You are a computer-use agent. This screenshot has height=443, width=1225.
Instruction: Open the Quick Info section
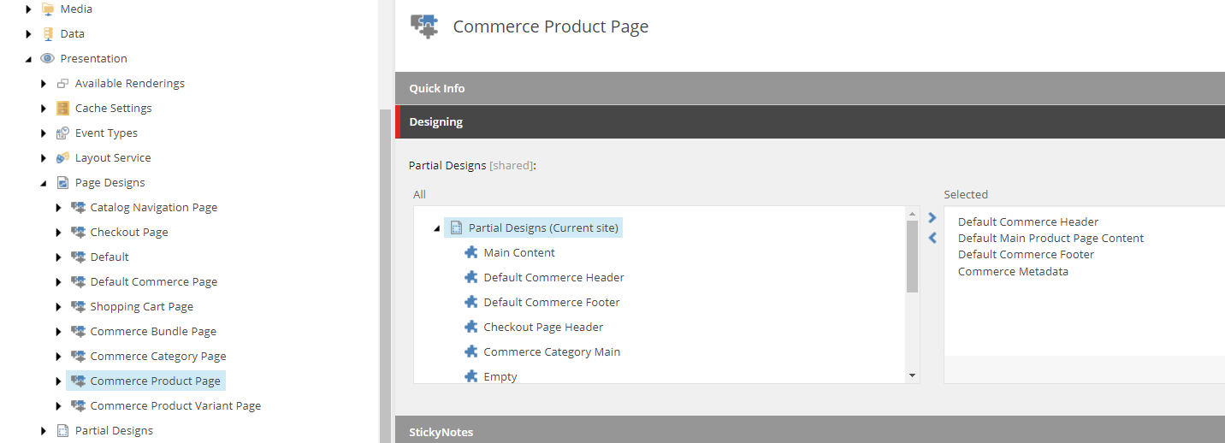(x=810, y=88)
